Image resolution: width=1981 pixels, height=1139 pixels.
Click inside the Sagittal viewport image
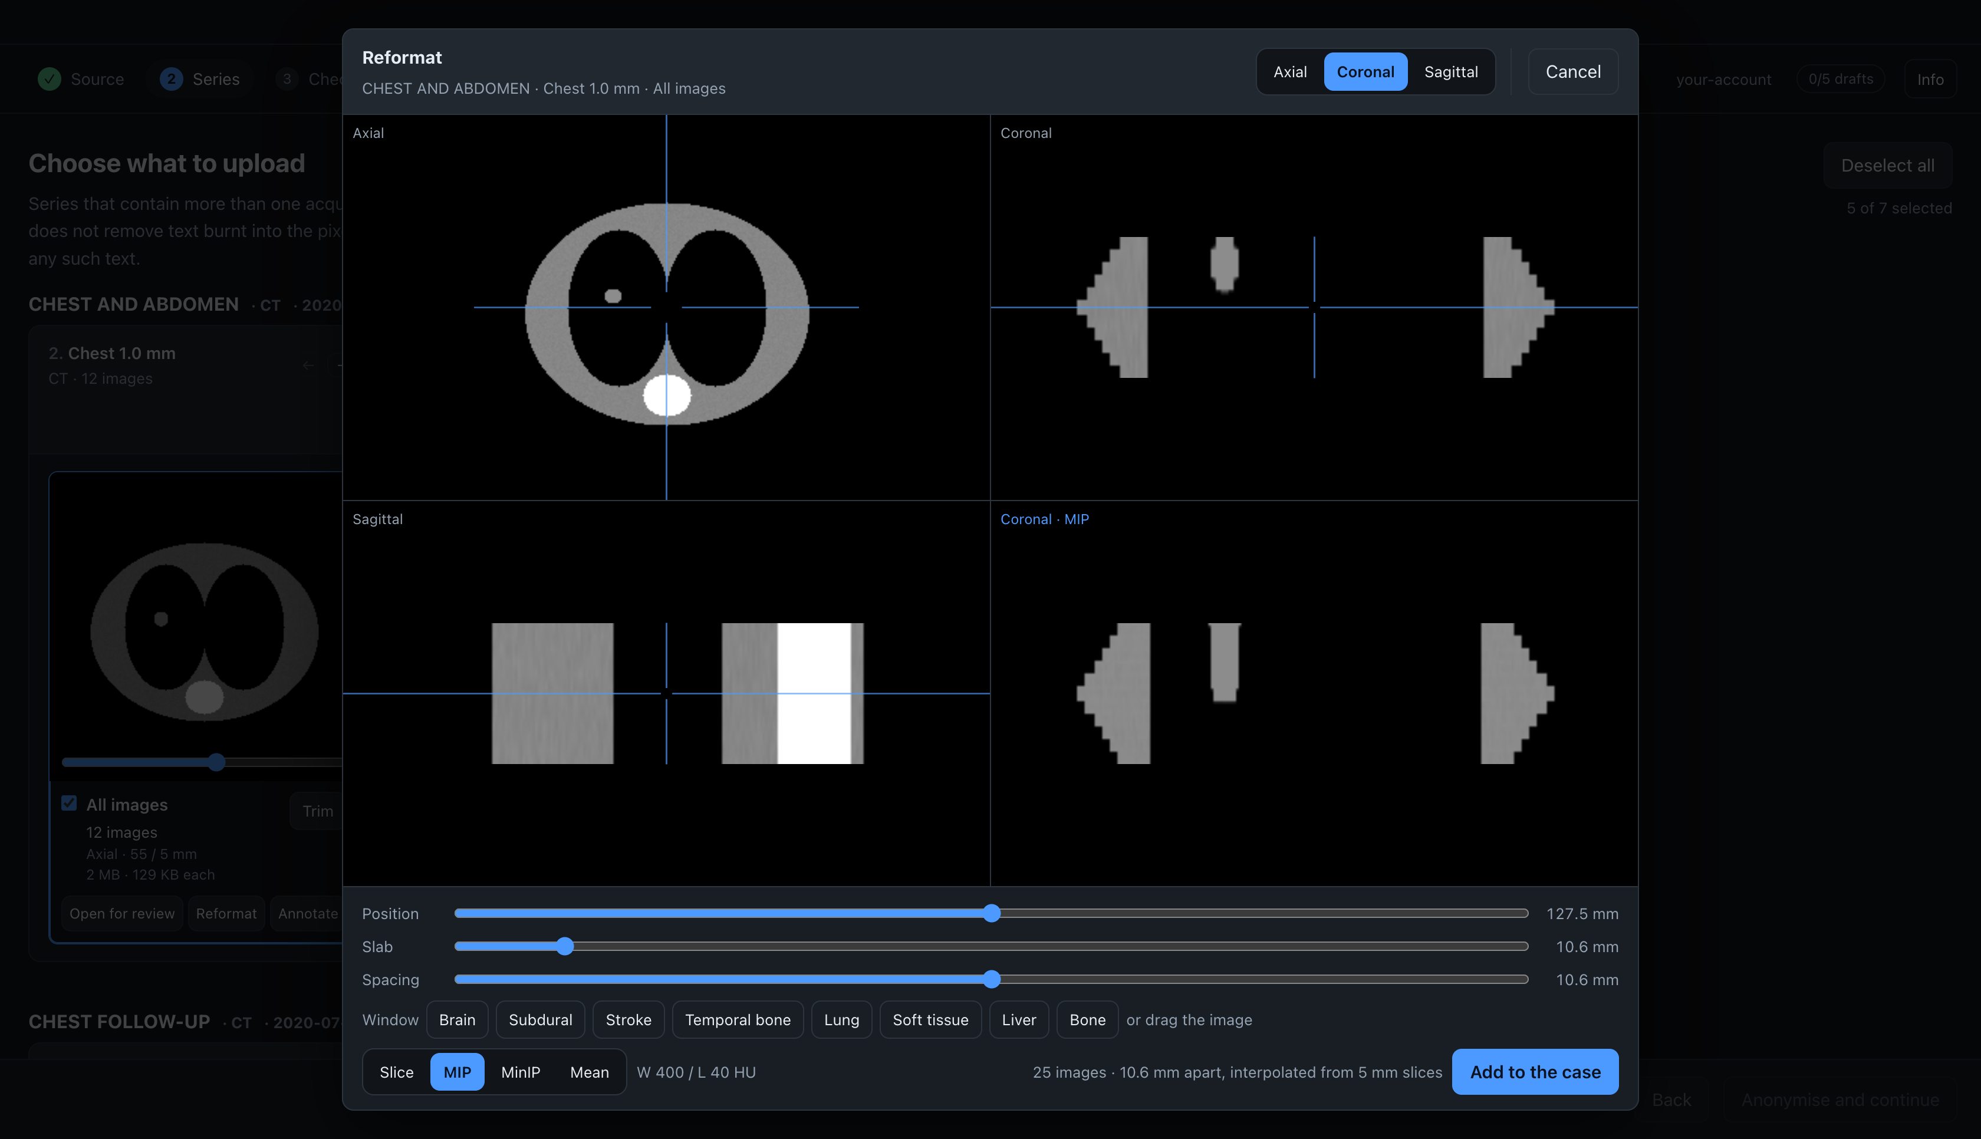[666, 693]
